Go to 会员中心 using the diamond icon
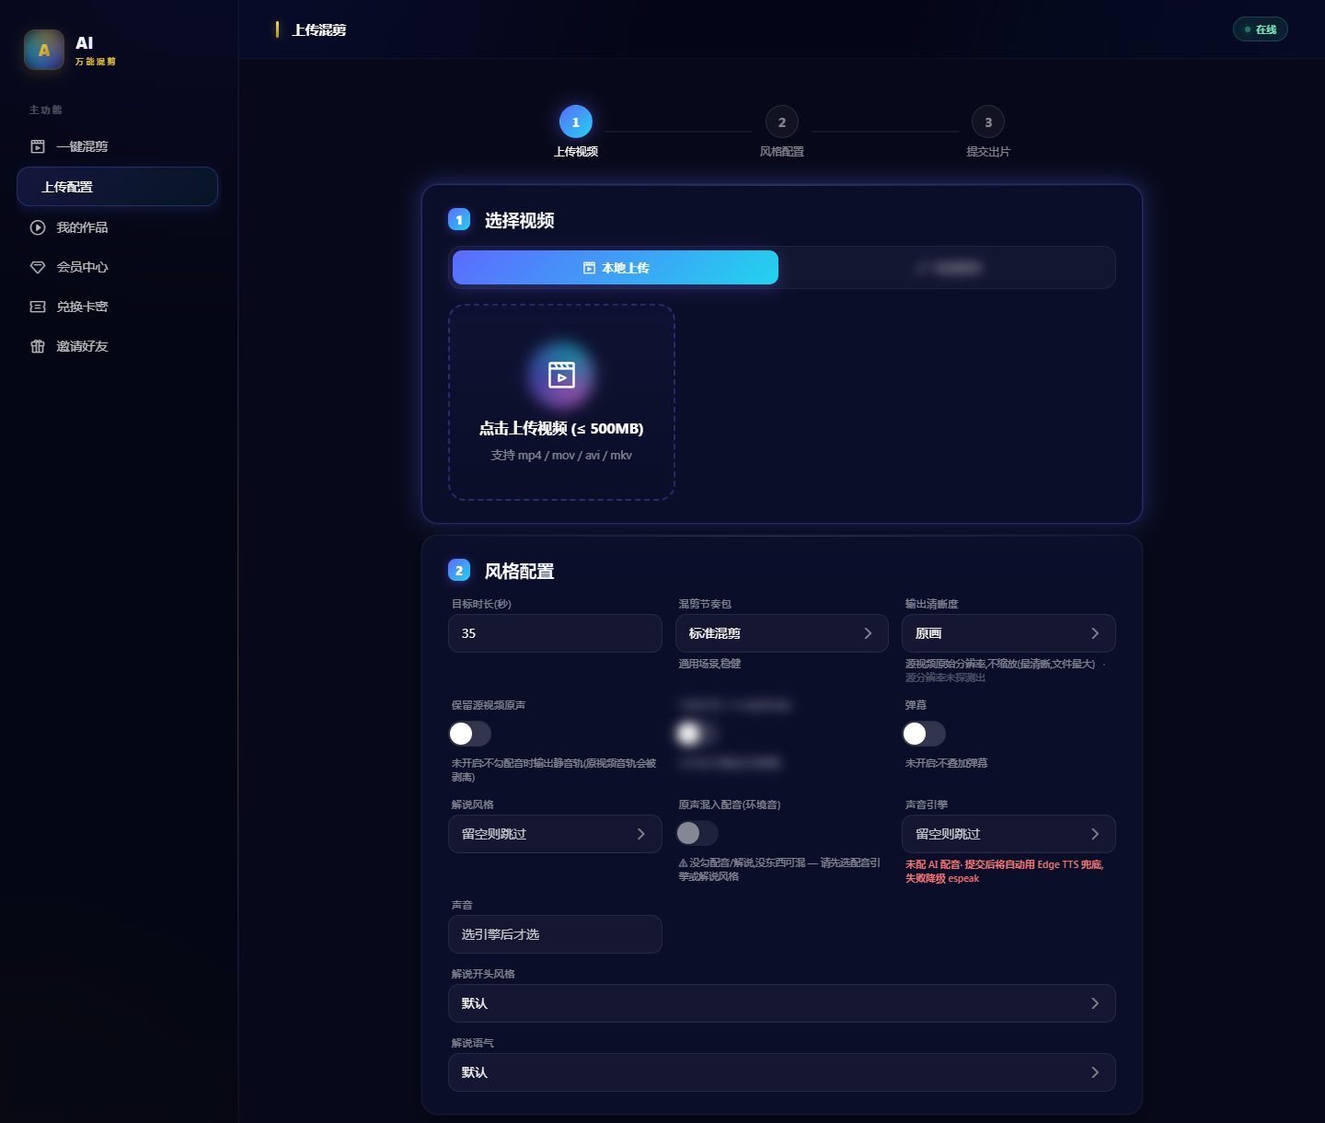The height and width of the screenshot is (1123, 1325). [x=38, y=267]
